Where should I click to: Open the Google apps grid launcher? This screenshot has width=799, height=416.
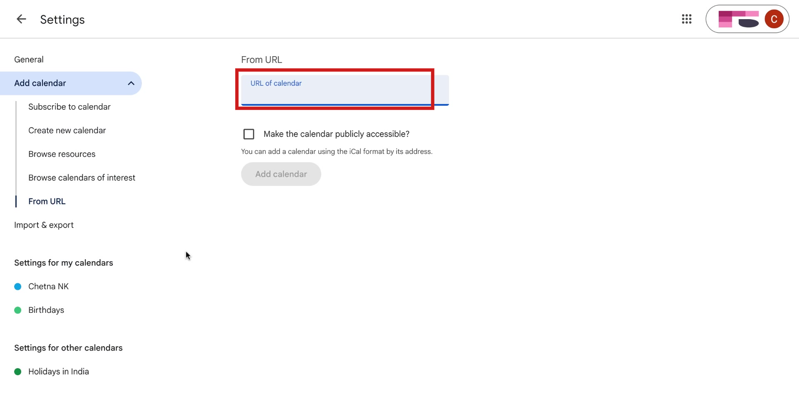click(x=686, y=19)
